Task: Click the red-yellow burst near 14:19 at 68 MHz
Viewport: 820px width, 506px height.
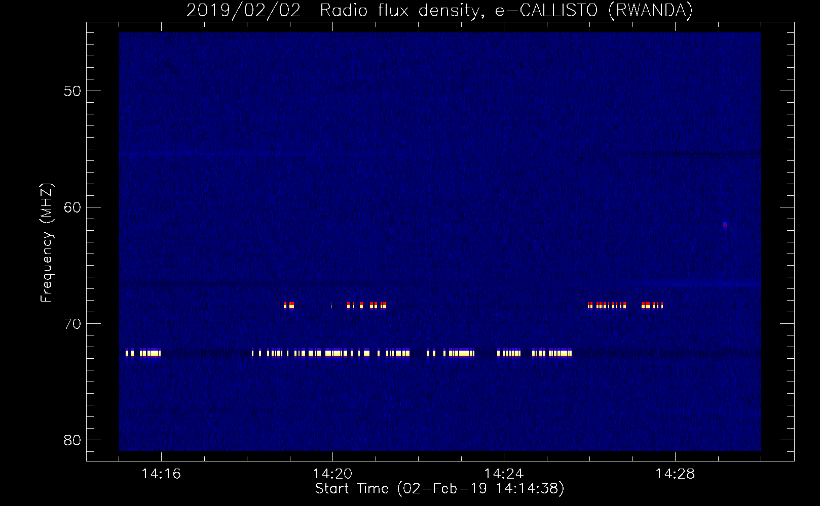Action: tap(289, 305)
